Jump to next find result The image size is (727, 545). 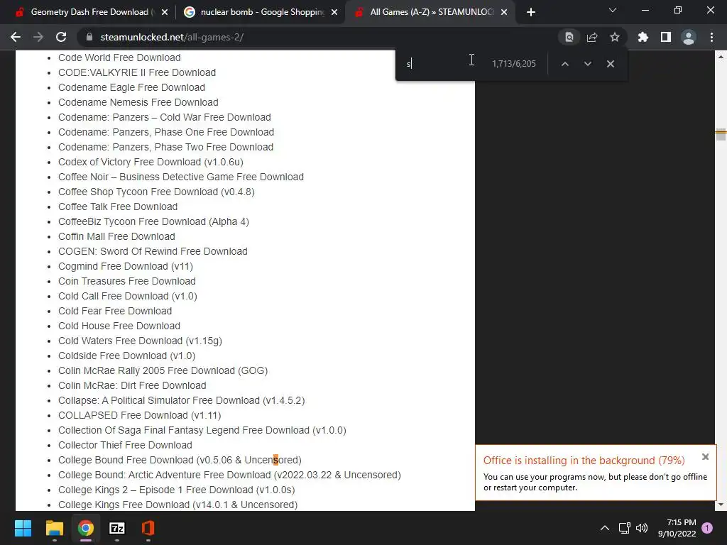point(587,64)
